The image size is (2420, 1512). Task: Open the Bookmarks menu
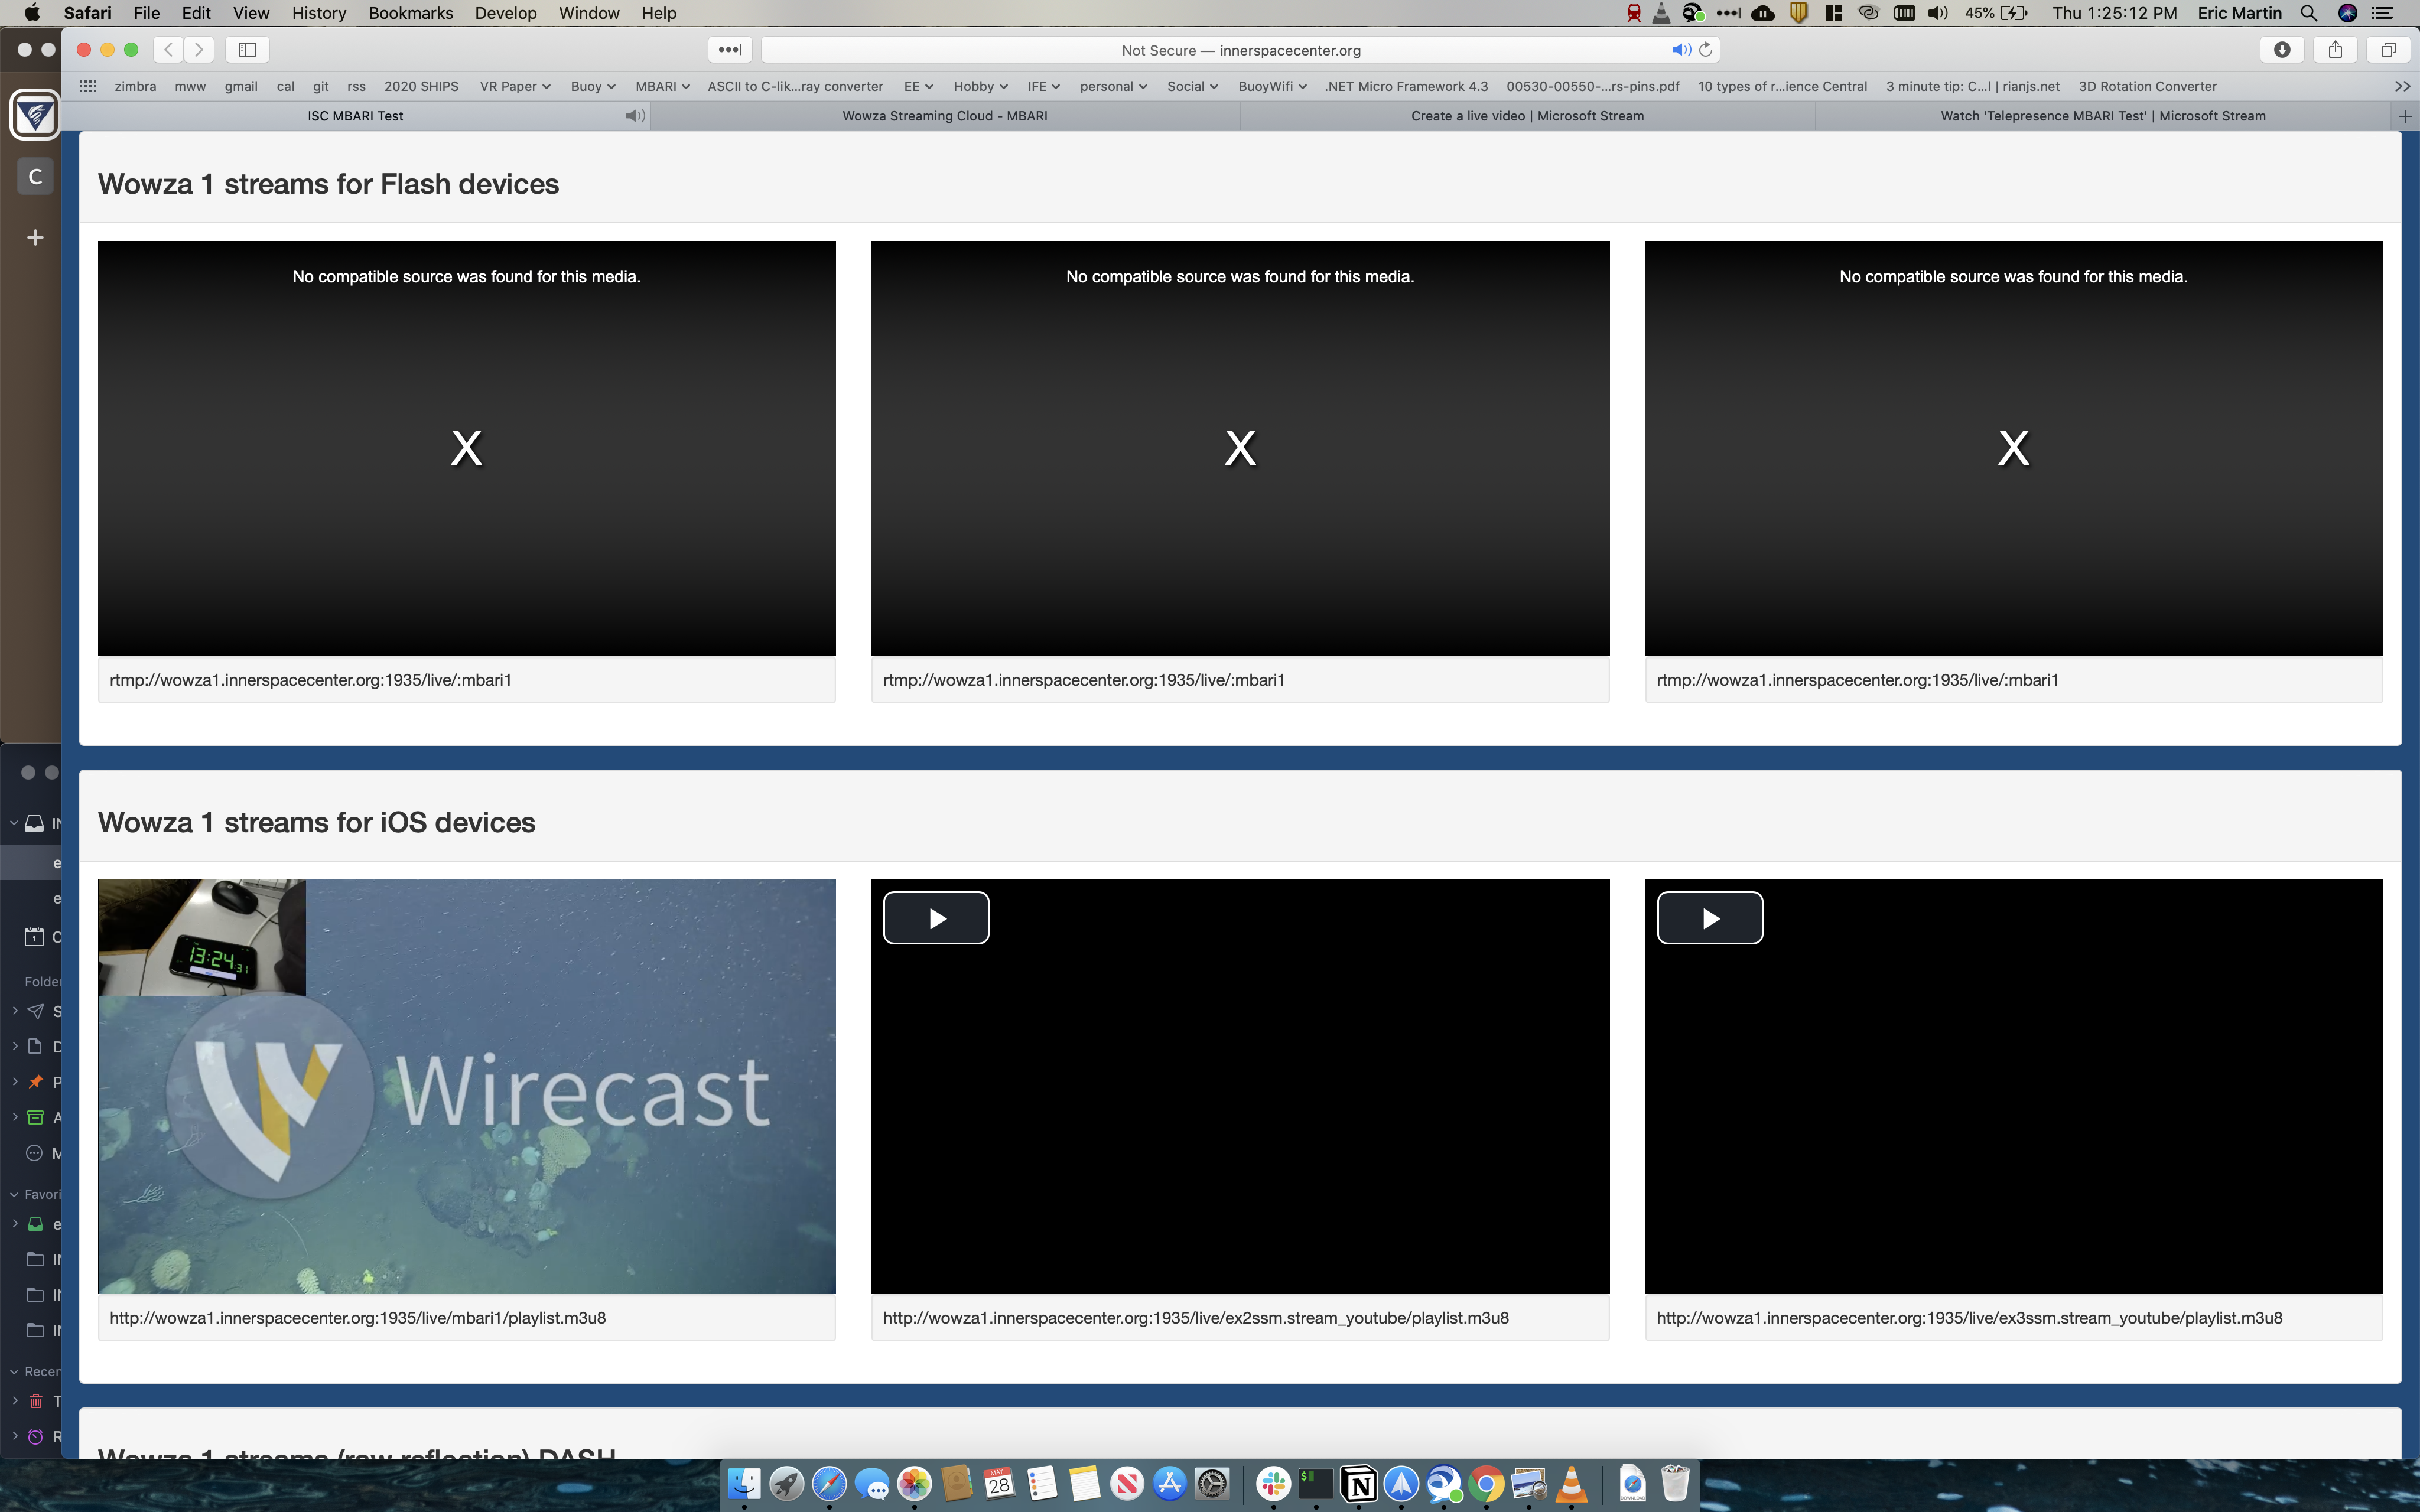[x=411, y=13]
